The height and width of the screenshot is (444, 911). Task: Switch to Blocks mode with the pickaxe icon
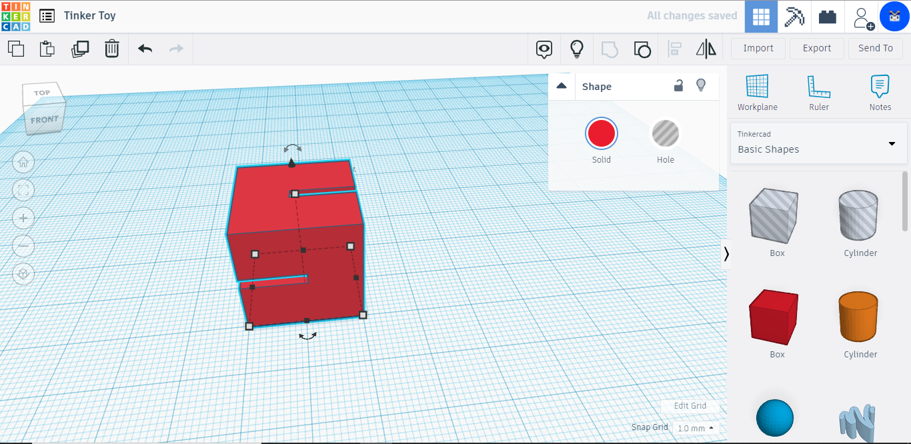(794, 17)
